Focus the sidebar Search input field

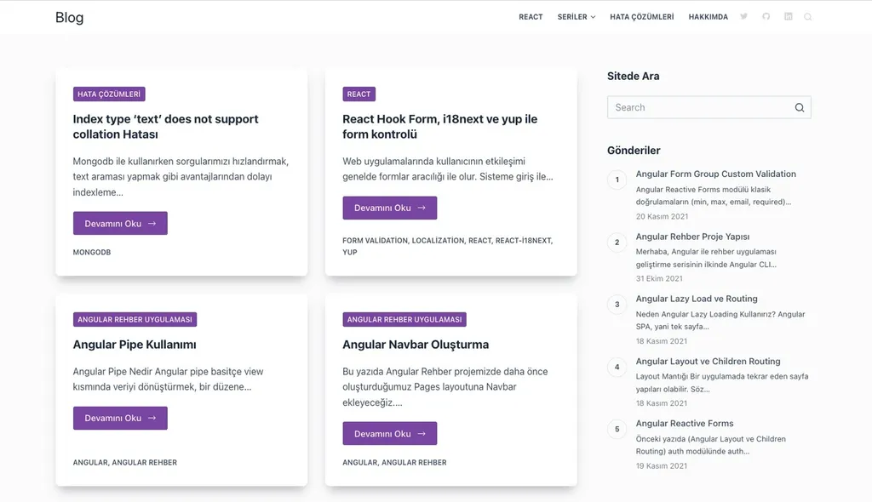tap(698, 107)
